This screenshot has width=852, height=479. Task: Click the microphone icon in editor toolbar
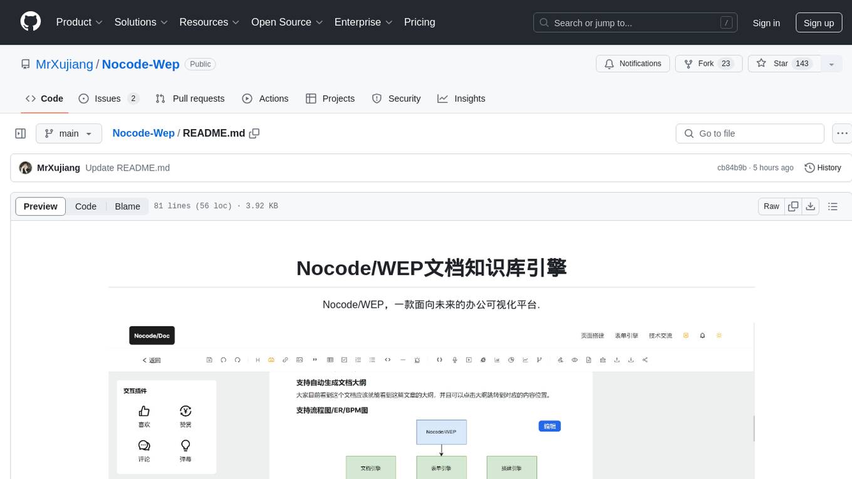pos(454,360)
